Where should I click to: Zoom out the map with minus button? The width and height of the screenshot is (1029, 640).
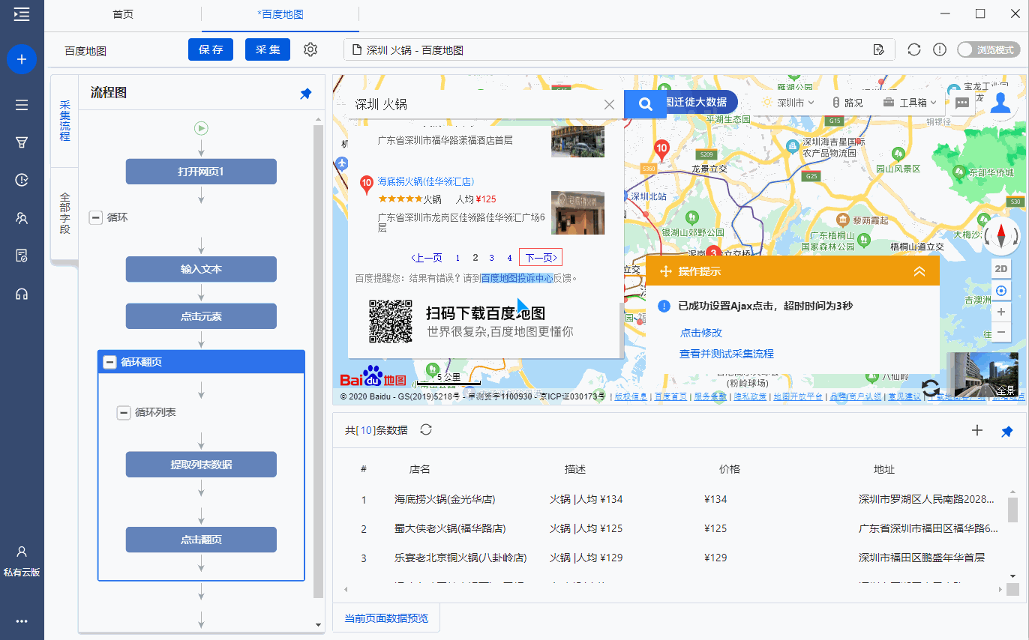tap(1000, 332)
